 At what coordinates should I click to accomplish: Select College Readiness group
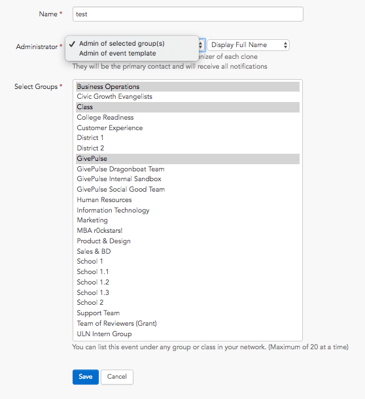[x=188, y=118]
